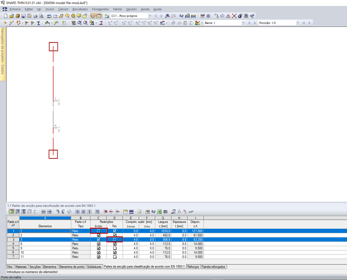Select the row header for row 5
Screen dimensions: 347x280
[x=13, y=248]
